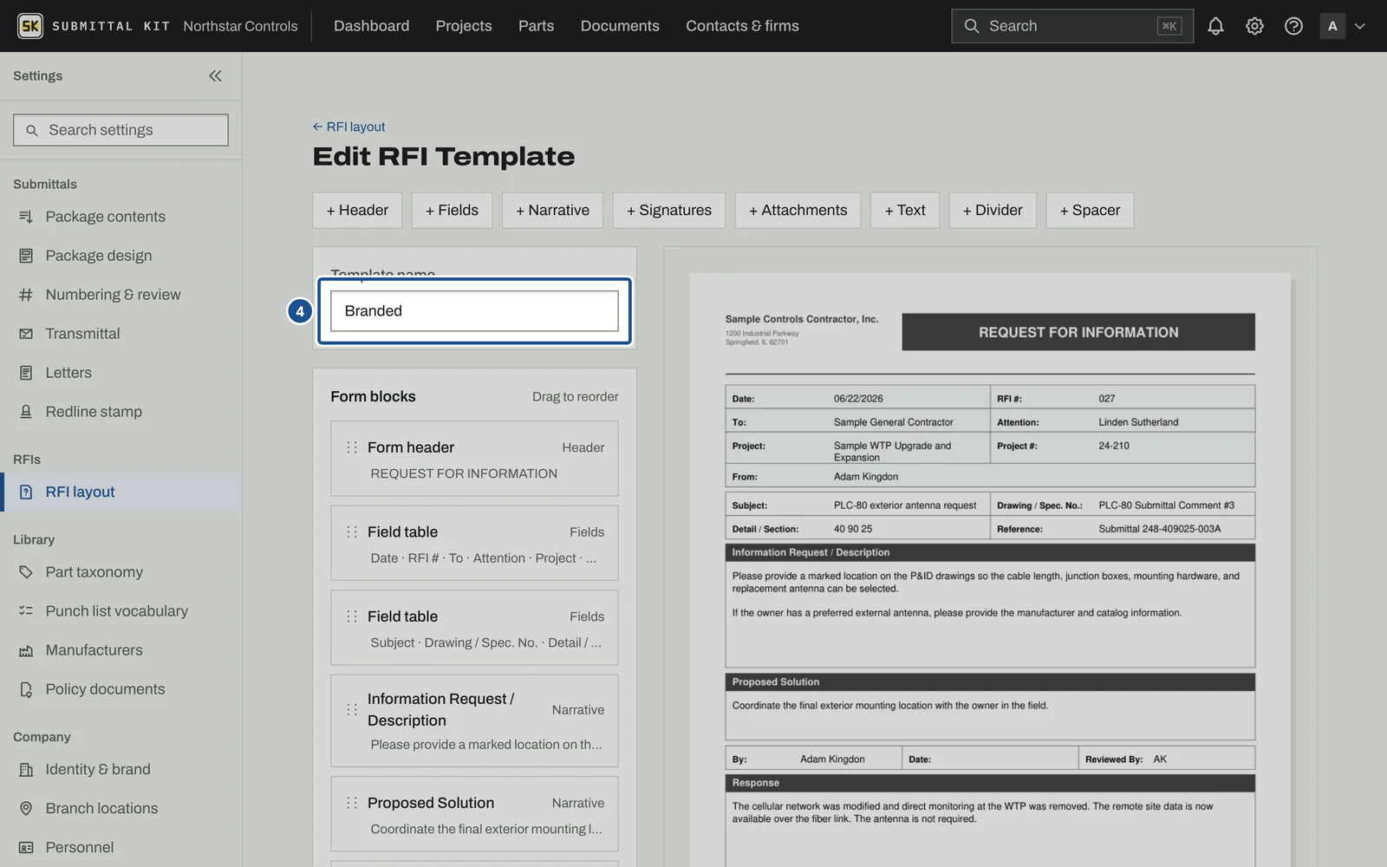Click the user avatar A
Viewport: 1387px width, 867px height.
tap(1332, 26)
